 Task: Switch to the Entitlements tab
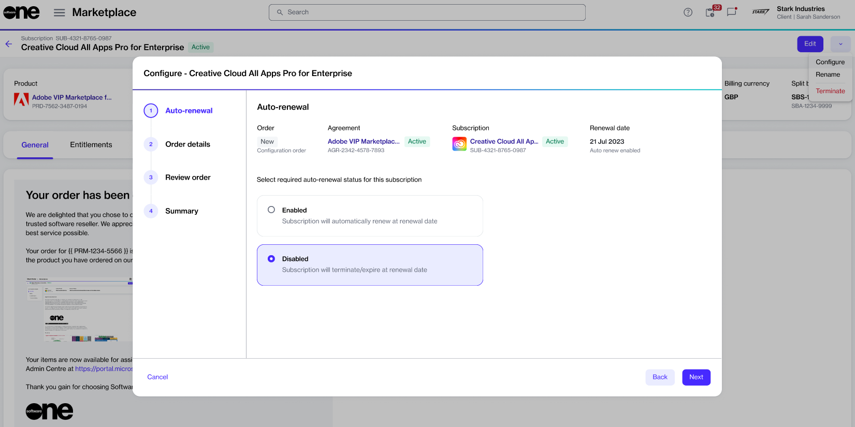(x=91, y=145)
